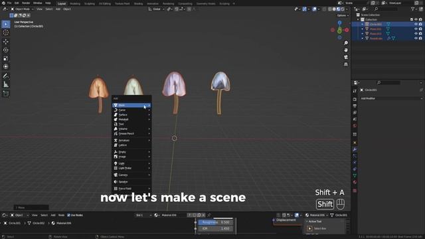Open the File menu in top bar
Image resolution: width=425 pixels, height=239 pixels.
coord(9,3)
